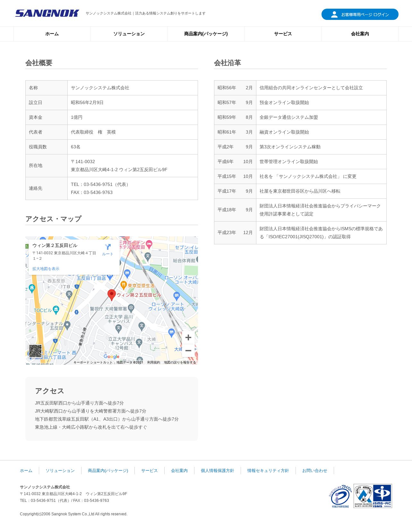Open 情報セキュリティ方針 footer link
The image size is (412, 524).
point(268,471)
